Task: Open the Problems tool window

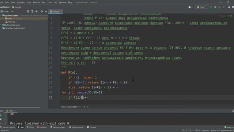Action: click(42, 127)
